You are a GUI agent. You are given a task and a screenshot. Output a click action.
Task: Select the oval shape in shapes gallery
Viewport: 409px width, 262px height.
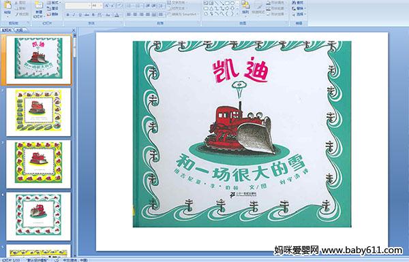tap(232, 3)
